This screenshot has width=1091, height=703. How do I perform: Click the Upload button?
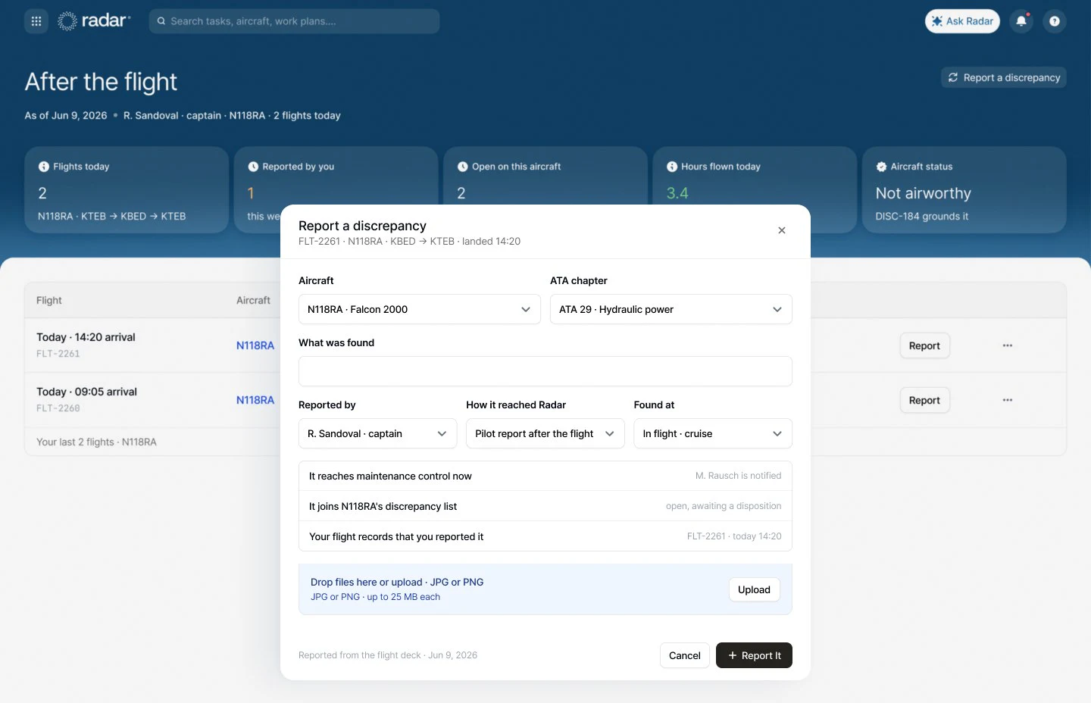pyautogui.click(x=754, y=589)
